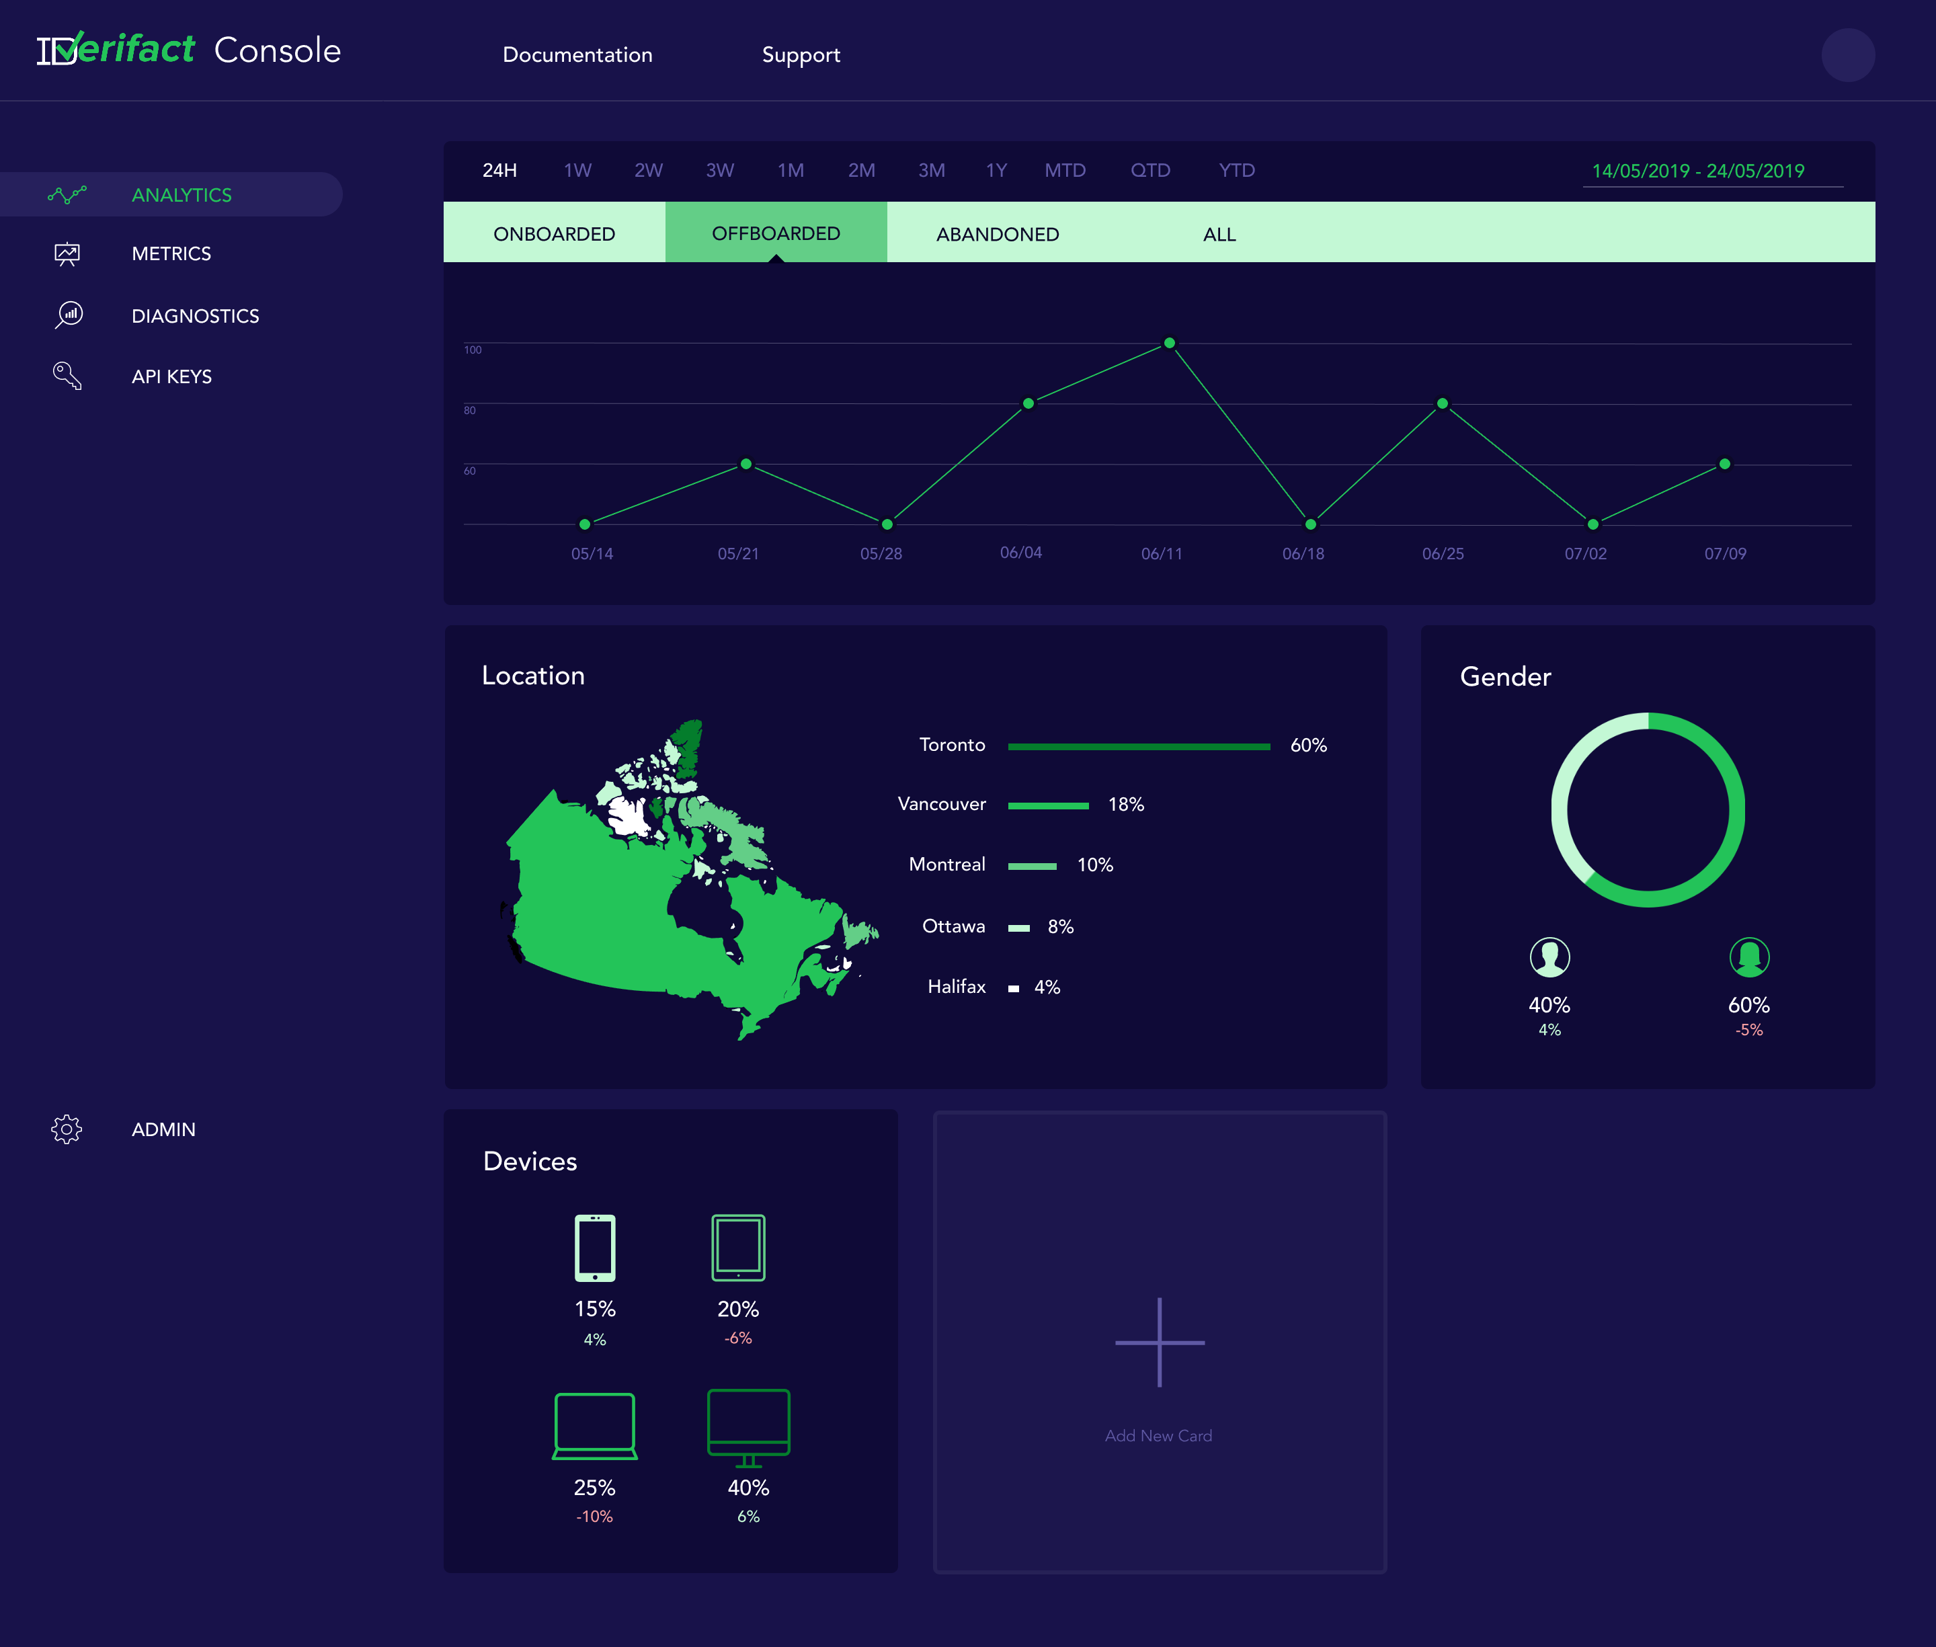The image size is (1936, 1647).
Task: Switch to the Abandoned tab
Action: [997, 233]
